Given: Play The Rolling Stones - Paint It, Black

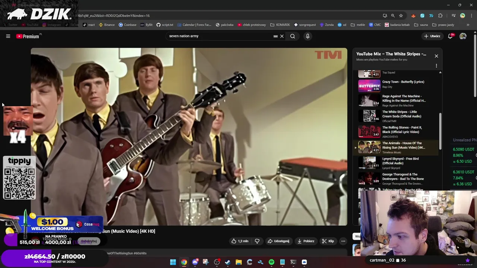Looking at the screenshot, I should [x=395, y=132].
